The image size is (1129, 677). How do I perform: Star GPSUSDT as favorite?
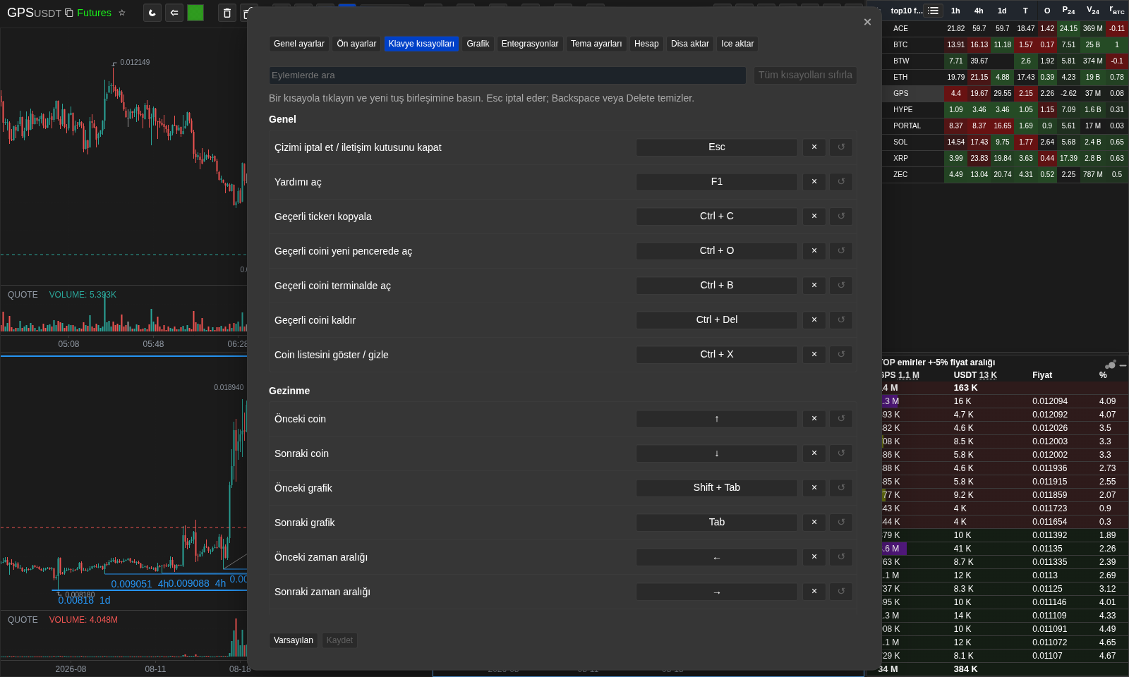pyautogui.click(x=122, y=13)
